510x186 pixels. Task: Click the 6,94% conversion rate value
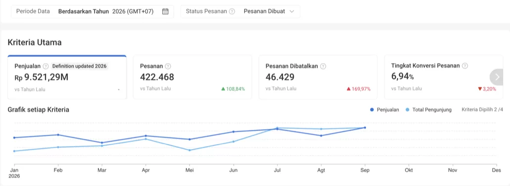[x=402, y=76]
